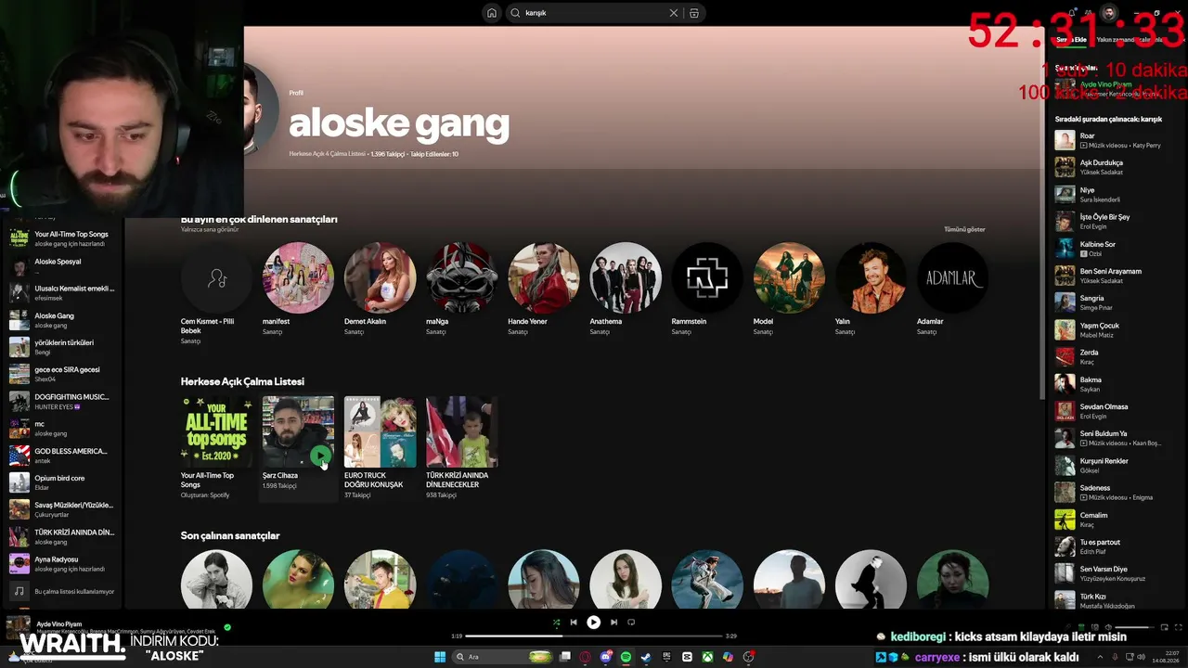
Task: Open Rammstein artist avatar
Action: [706, 277]
